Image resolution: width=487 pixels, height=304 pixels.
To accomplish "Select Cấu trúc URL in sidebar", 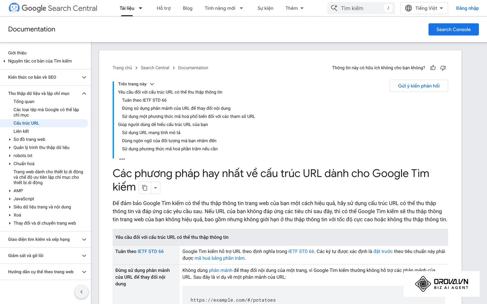I will [26, 123].
